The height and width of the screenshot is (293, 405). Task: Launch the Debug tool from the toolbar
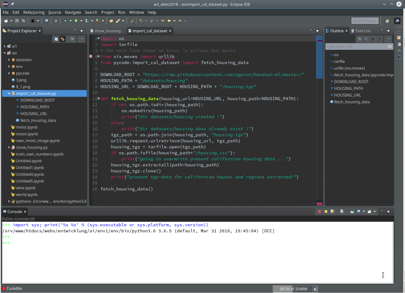(x=65, y=20)
